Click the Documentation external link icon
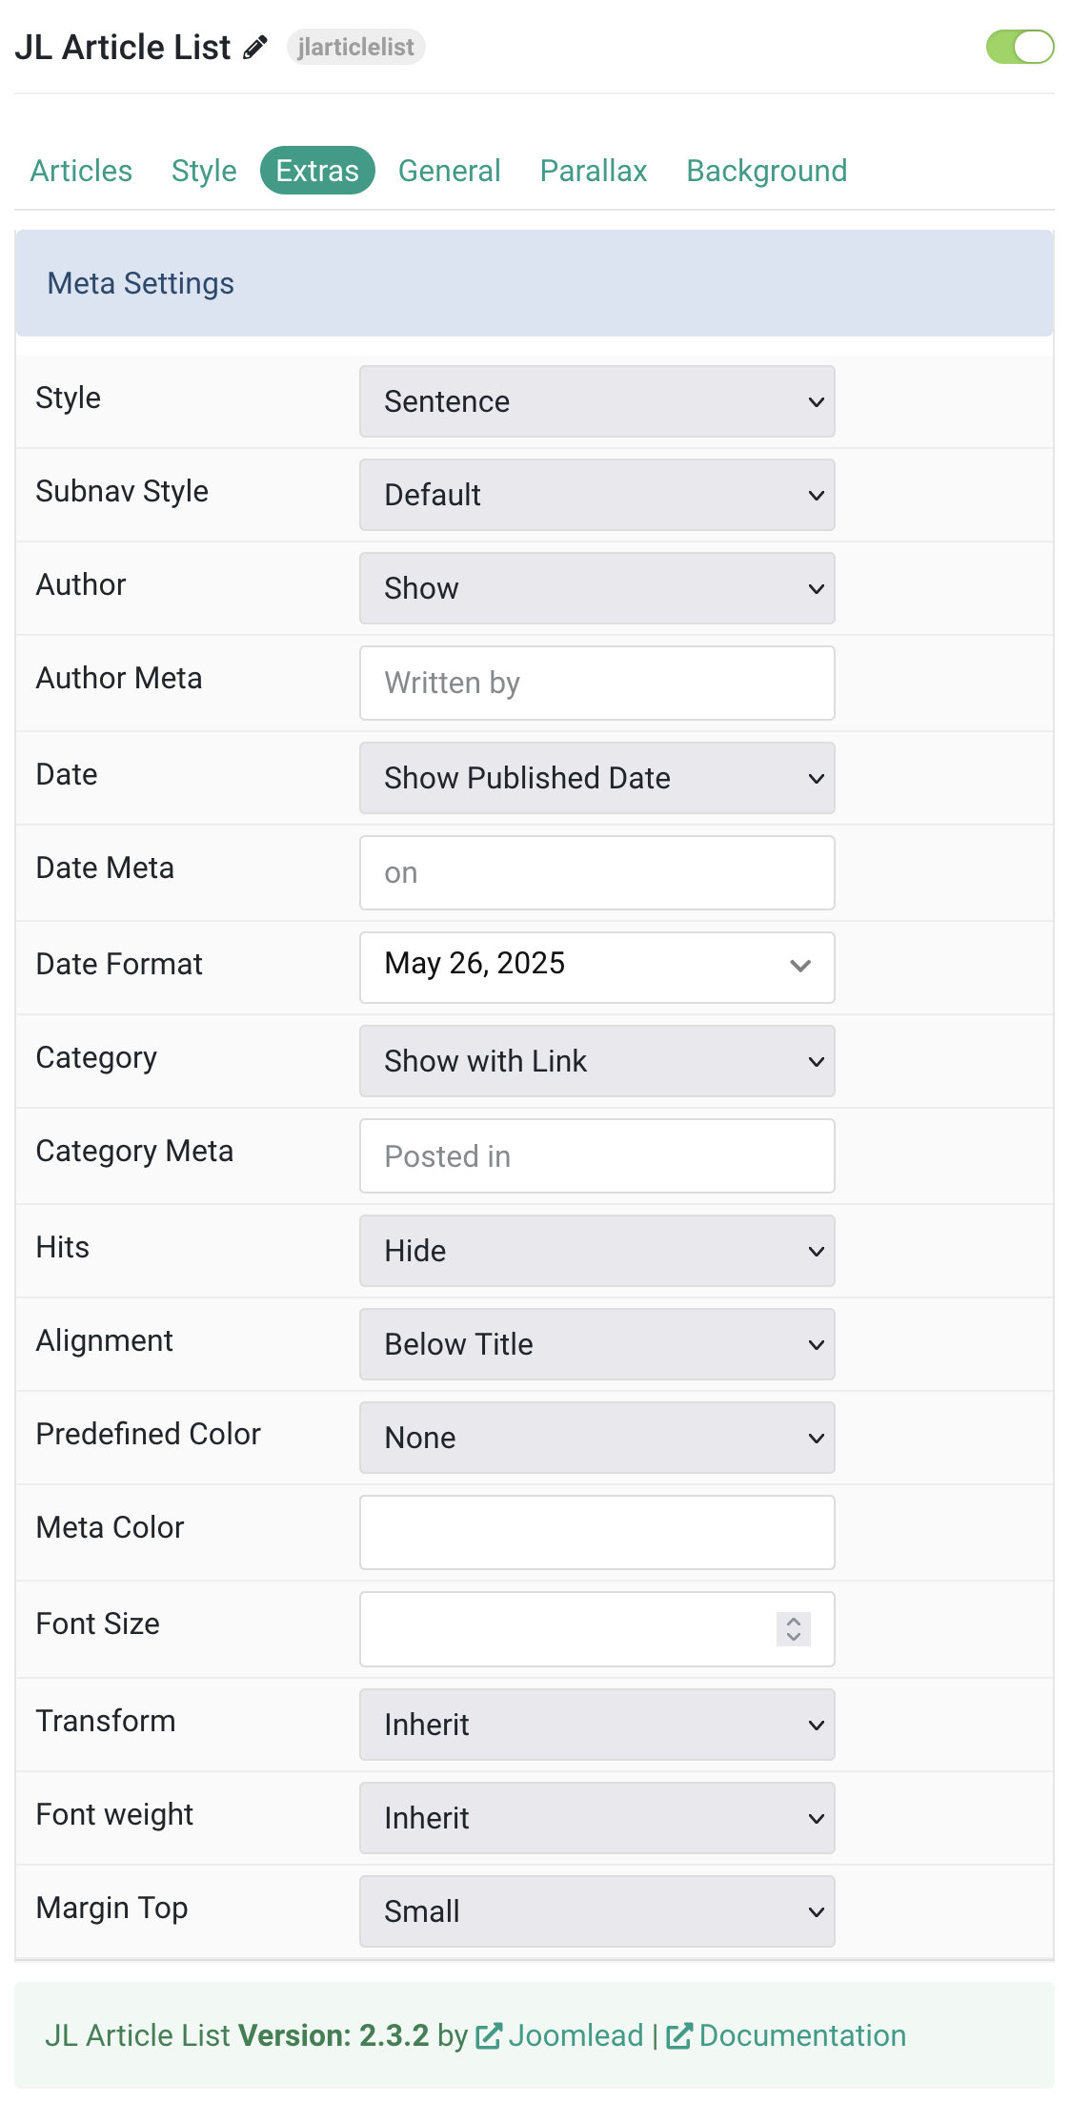 (x=679, y=2036)
